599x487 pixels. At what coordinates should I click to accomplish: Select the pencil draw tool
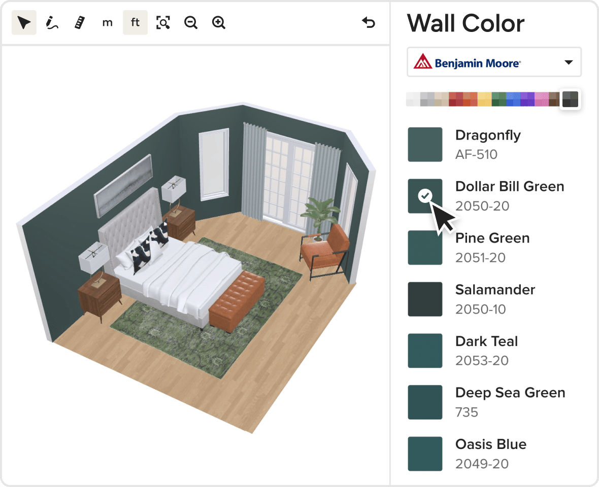point(51,23)
